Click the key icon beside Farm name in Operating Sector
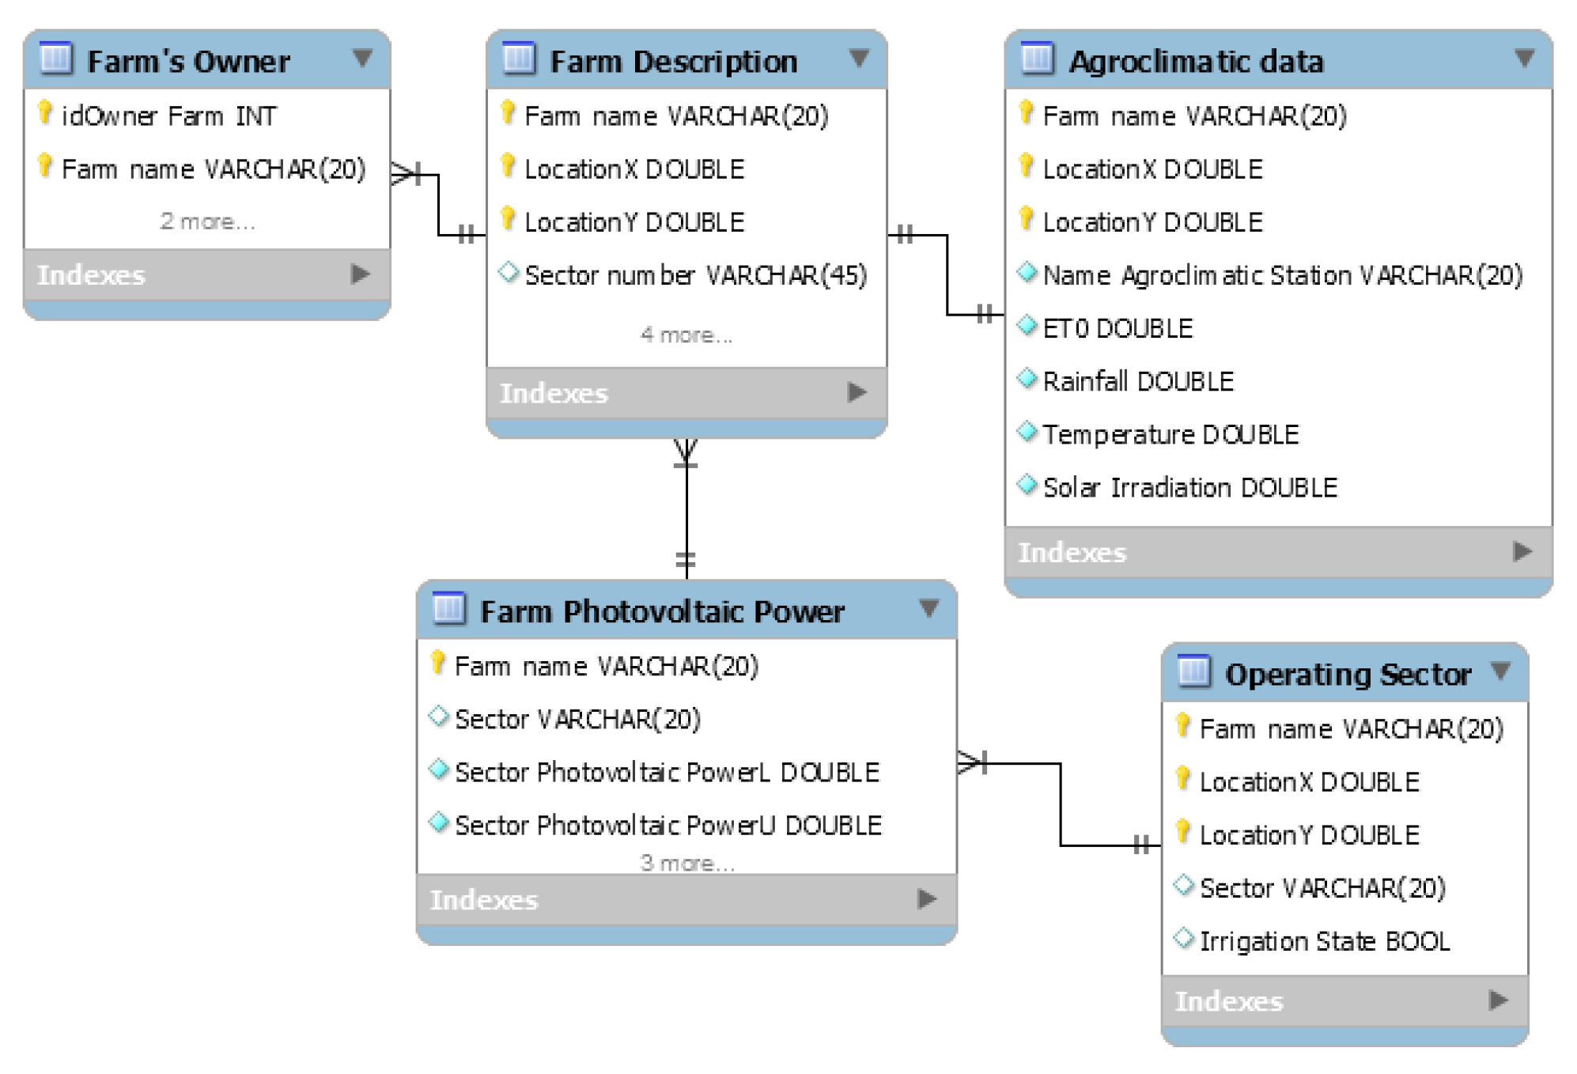 coord(1183,725)
